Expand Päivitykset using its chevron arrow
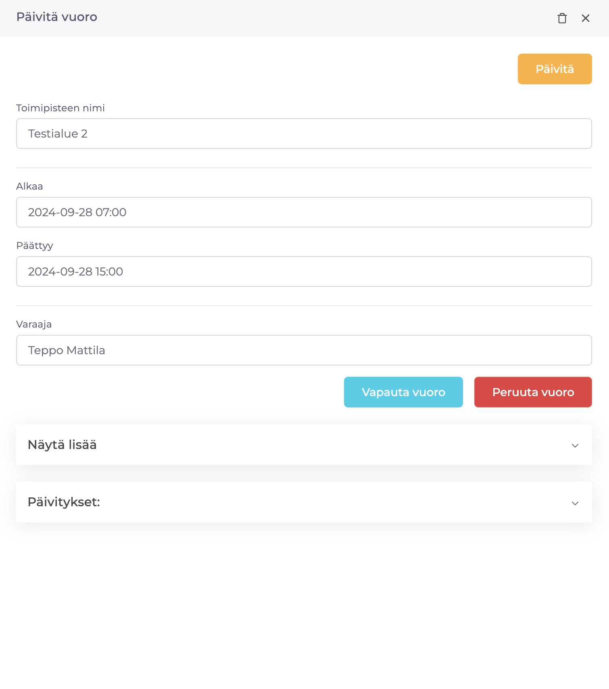This screenshot has height=689, width=609. click(x=575, y=503)
